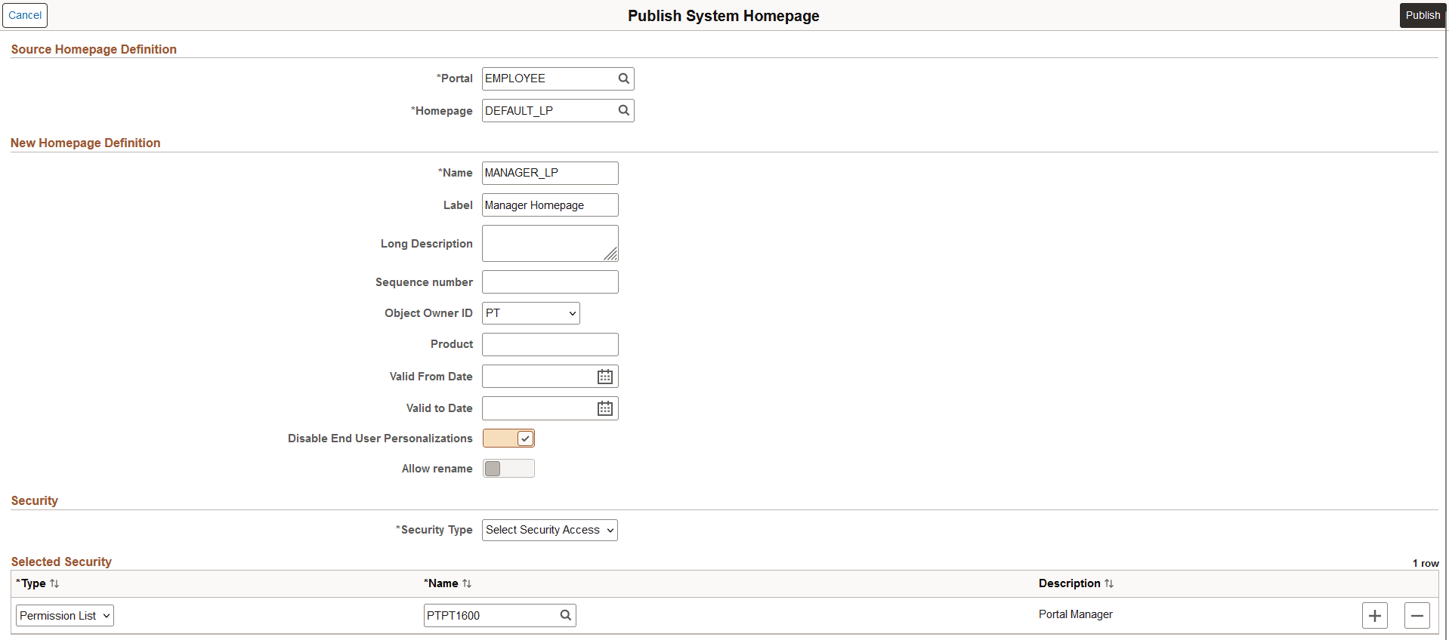
Task: Click the Portal Manager description text
Action: click(1076, 614)
